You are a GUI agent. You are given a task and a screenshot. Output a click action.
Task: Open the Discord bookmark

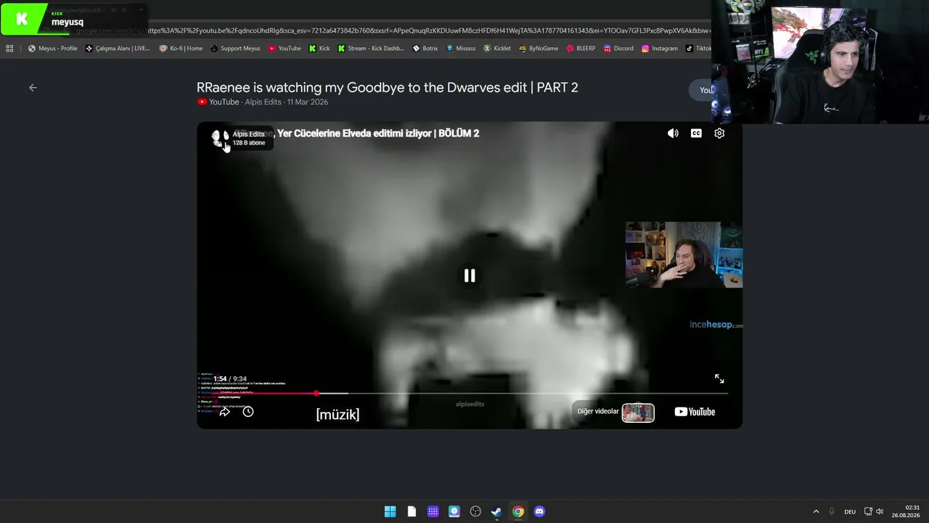point(618,49)
